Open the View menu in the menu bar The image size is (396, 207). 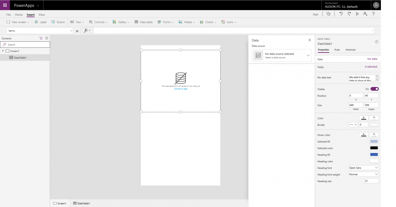pyautogui.click(x=42, y=14)
